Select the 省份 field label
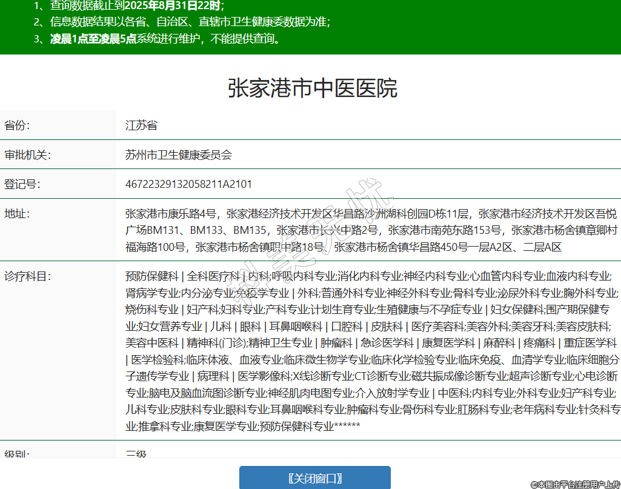 pos(17,125)
